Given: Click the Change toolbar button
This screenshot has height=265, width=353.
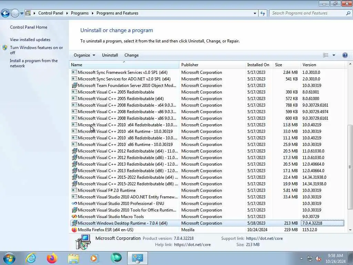Looking at the screenshot, I should pyautogui.click(x=131, y=55).
